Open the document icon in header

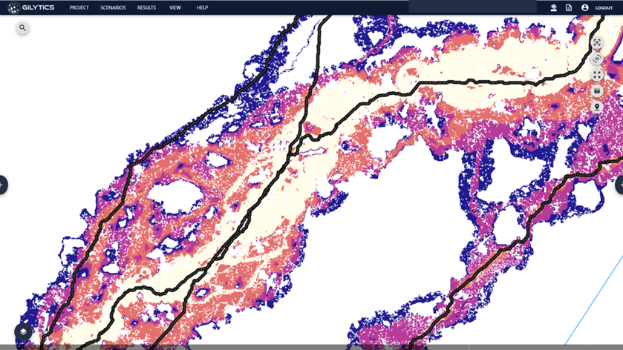click(x=569, y=7)
